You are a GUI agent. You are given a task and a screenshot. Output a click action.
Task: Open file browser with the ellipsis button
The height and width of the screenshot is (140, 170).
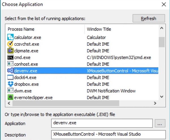[x=160, y=123]
